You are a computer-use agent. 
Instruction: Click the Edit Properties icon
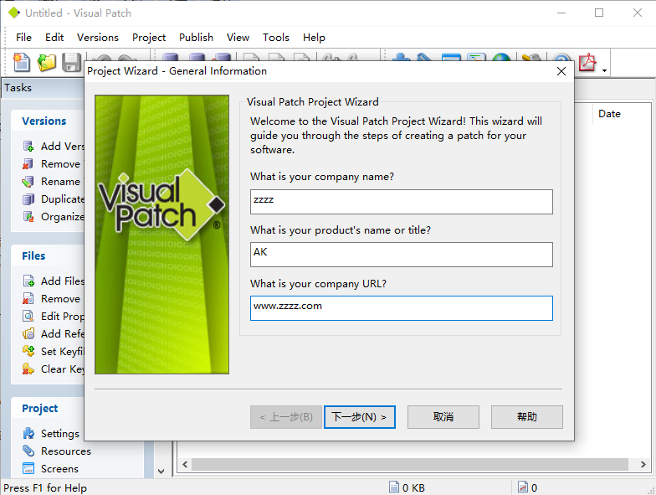click(x=28, y=317)
